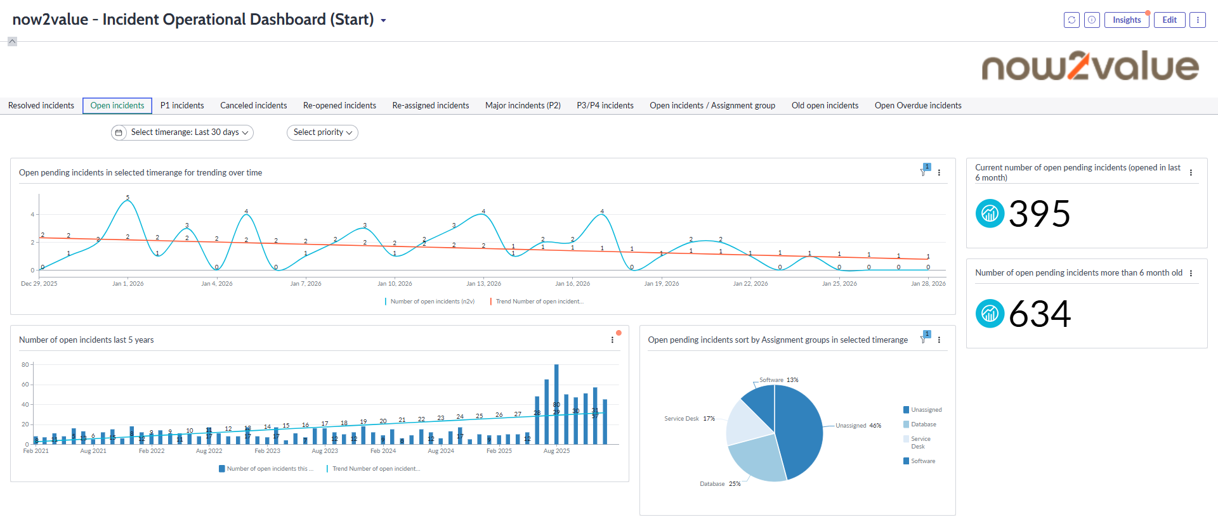1218x529 pixels.
Task: Click the Number of open incidents last 5 years title
Action: 86,340
